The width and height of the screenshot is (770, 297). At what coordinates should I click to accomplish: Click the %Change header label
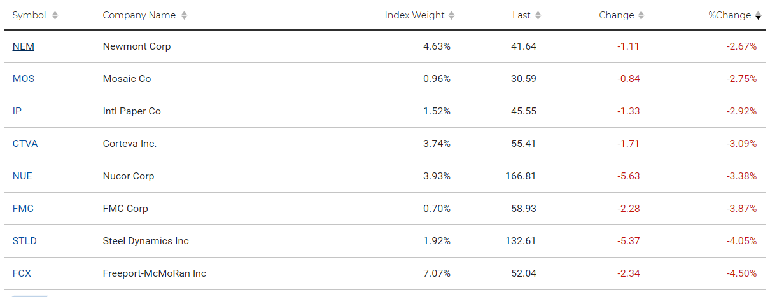[730, 15]
